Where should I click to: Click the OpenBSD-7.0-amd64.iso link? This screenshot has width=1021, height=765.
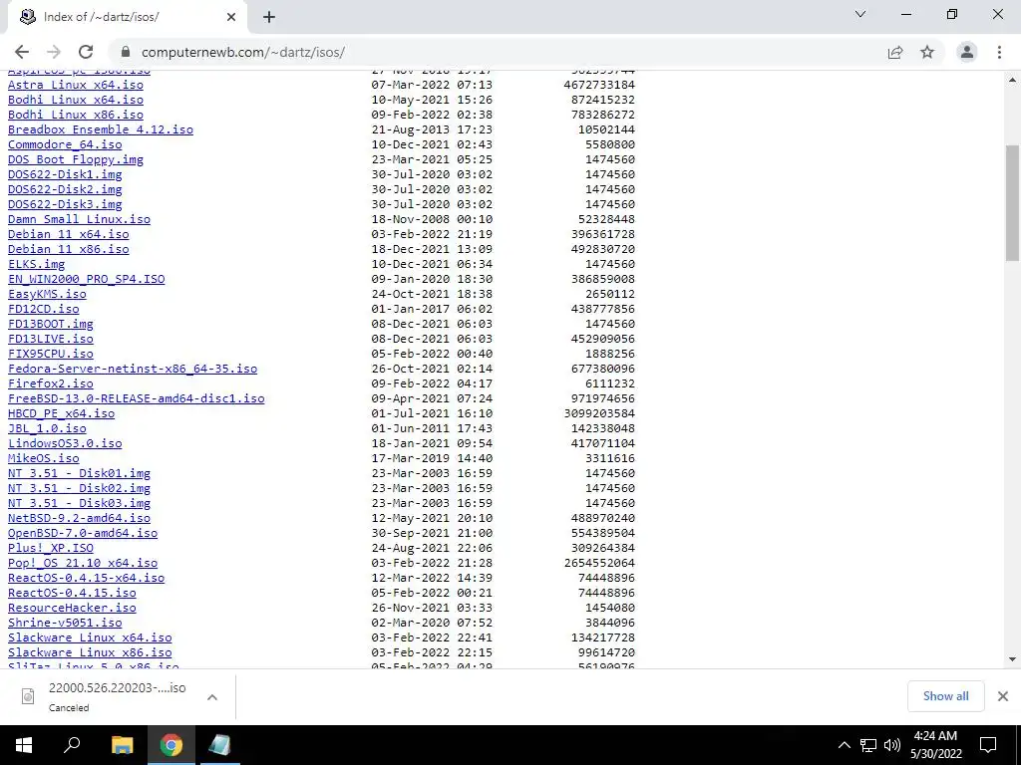tap(83, 534)
